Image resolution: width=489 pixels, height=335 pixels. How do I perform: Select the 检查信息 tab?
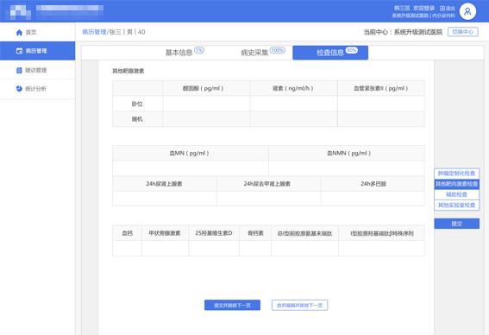pyautogui.click(x=330, y=53)
